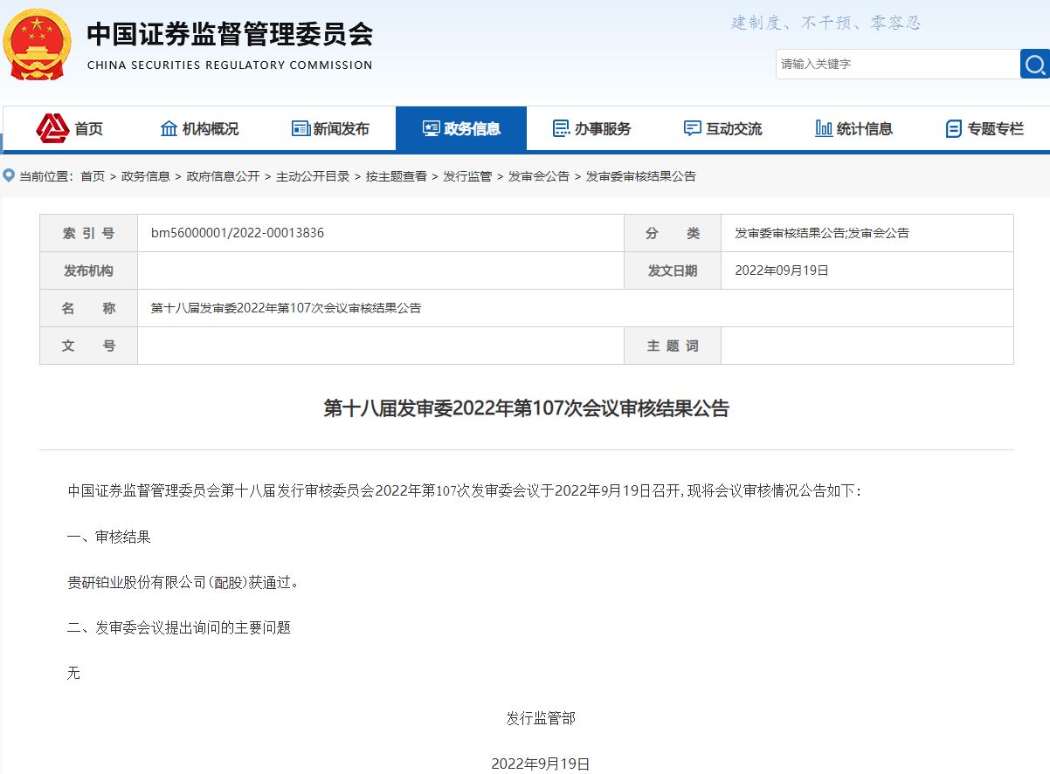
Task: Click the 文号 label cell
Action: (88, 346)
